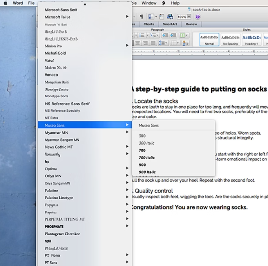Pick Microsoft Sans Serif font
Screen dimensions: 268x266
(x=85, y=10)
